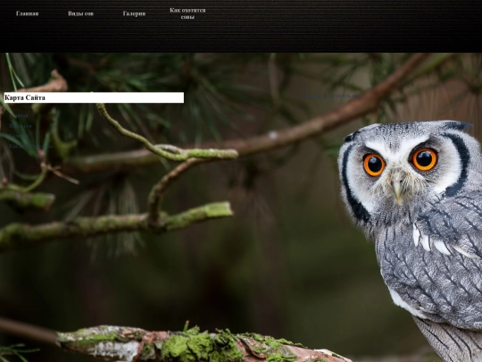The image size is (482, 362).
Task: Open Как охотятся совы in top menu
Action: point(187,13)
